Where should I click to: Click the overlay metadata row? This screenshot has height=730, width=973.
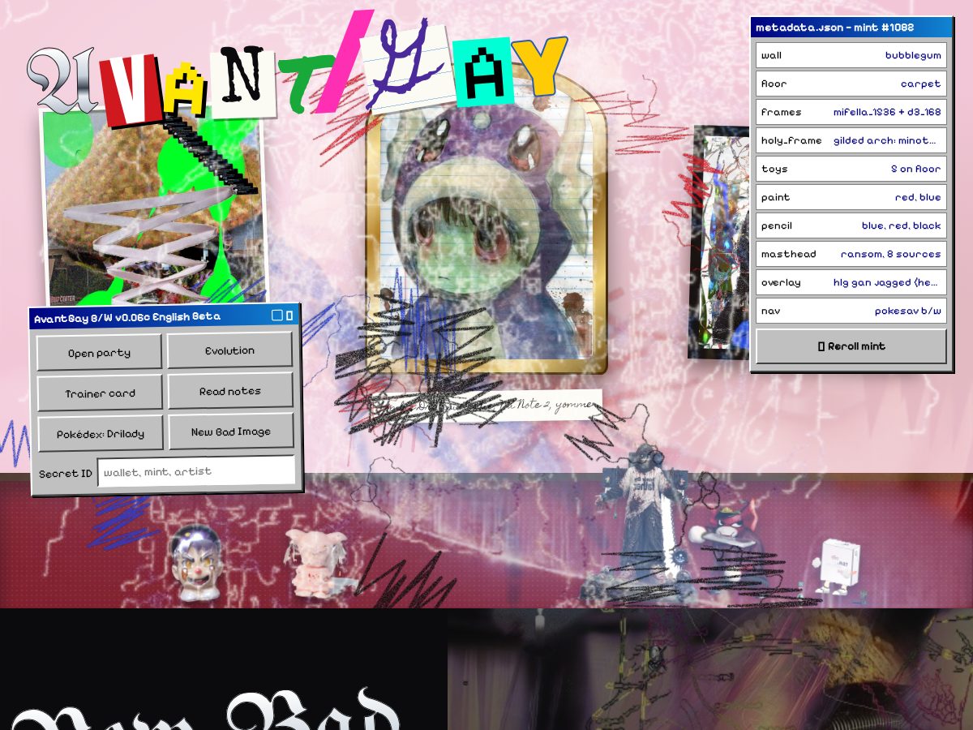pos(851,282)
